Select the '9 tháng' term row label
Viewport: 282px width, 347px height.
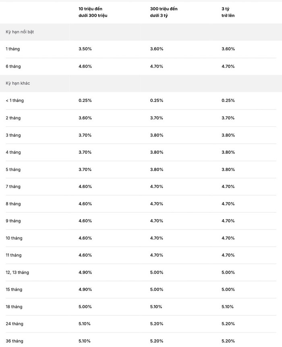(13, 221)
